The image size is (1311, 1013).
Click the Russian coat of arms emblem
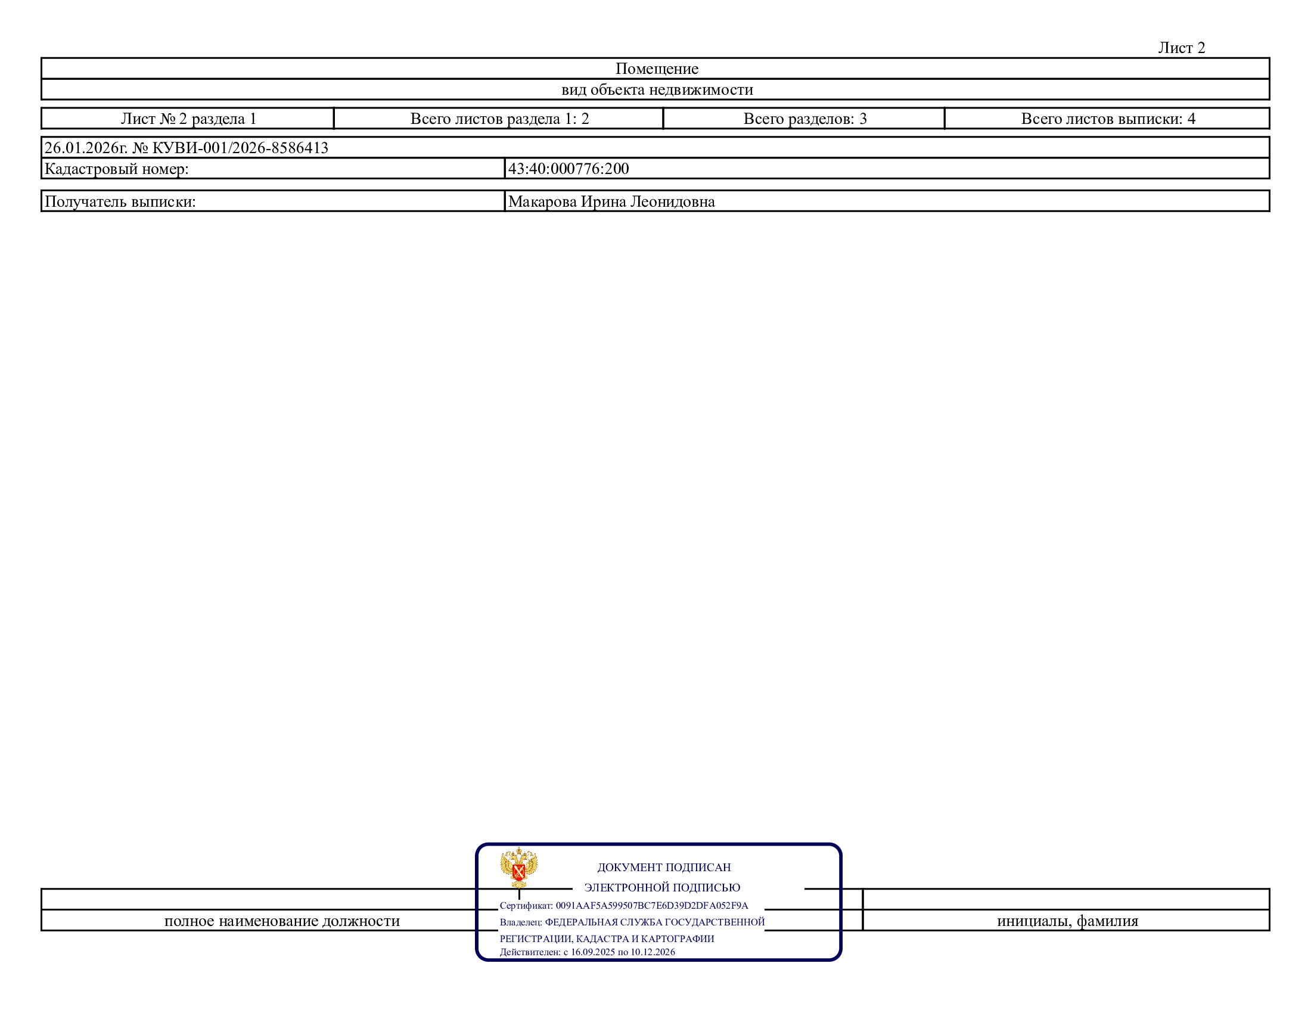pyautogui.click(x=518, y=867)
